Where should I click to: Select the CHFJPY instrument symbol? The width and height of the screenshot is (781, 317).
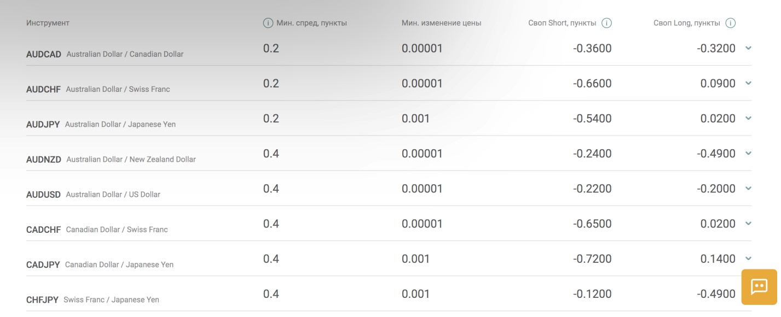[x=42, y=300]
